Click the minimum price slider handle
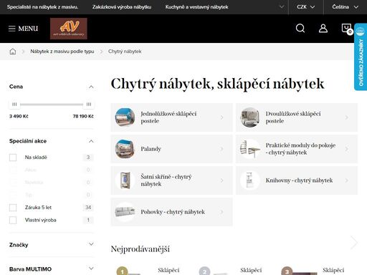This screenshot has width=367, height=275. coord(14,104)
